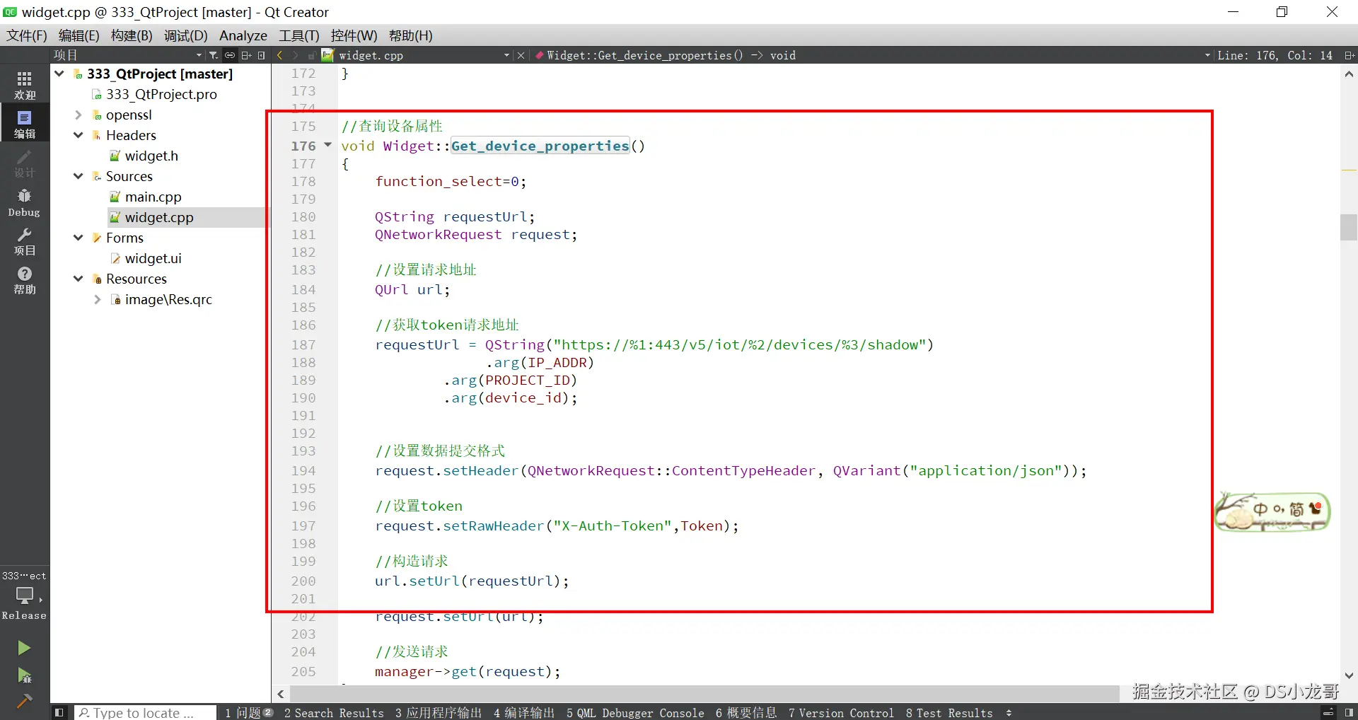Open the 编辑(E) menu

pos(79,35)
